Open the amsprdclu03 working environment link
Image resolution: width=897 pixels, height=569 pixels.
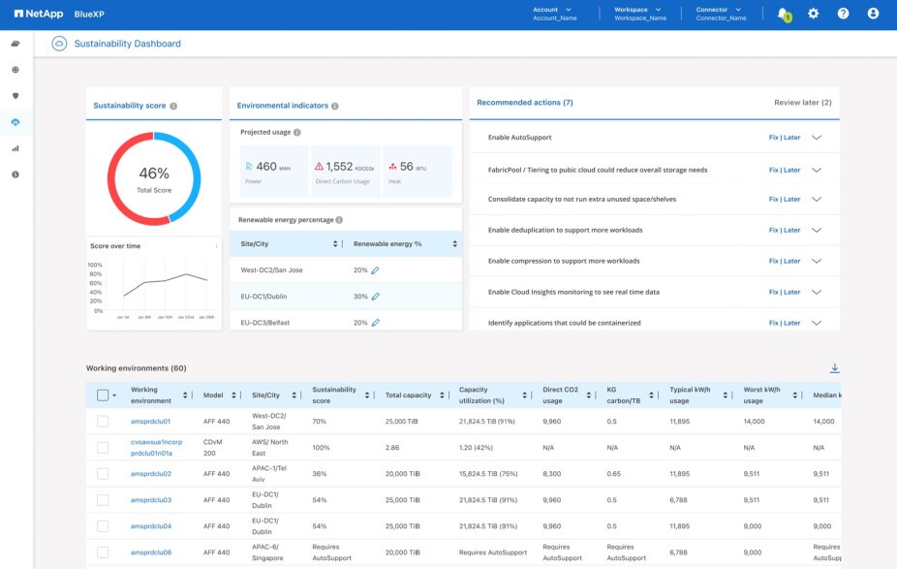(x=151, y=500)
